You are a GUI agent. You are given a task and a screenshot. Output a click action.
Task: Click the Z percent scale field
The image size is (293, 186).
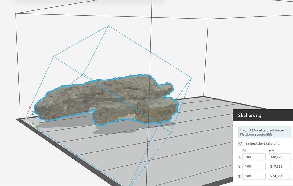(x=254, y=176)
